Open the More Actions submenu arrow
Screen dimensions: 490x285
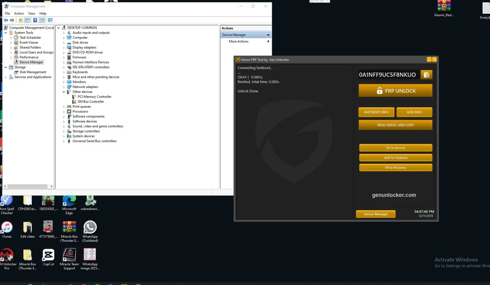pos(268,42)
